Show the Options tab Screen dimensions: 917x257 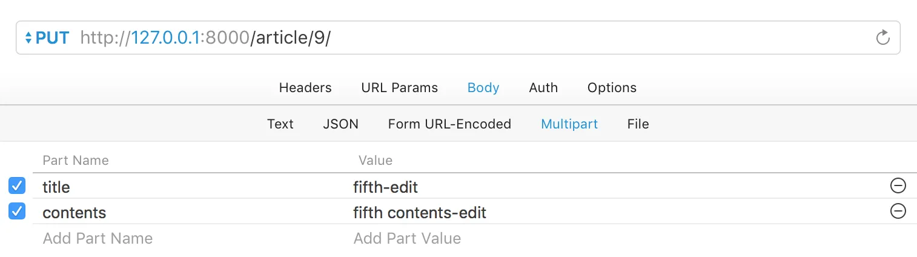pyautogui.click(x=612, y=87)
